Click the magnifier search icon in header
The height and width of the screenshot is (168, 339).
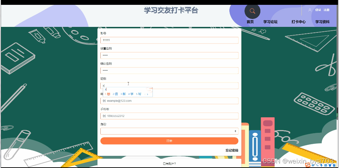pos(252,11)
